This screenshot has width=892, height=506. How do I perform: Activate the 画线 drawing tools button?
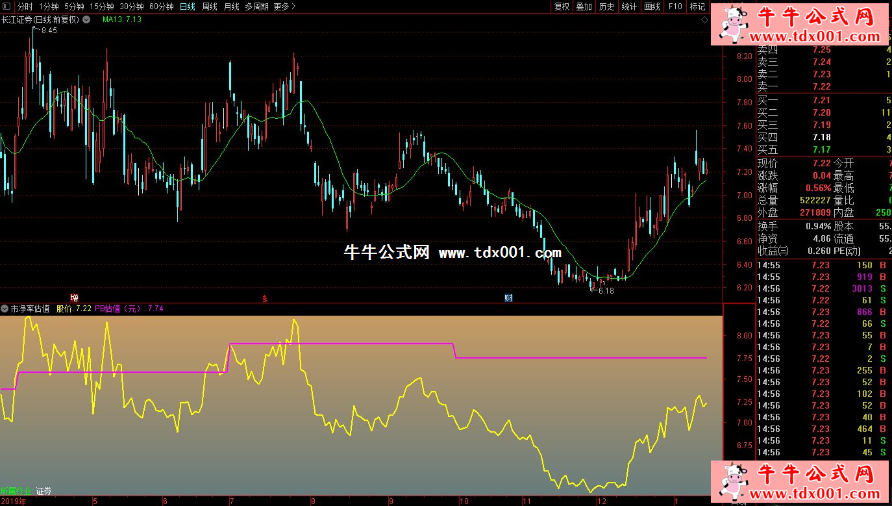652,6
